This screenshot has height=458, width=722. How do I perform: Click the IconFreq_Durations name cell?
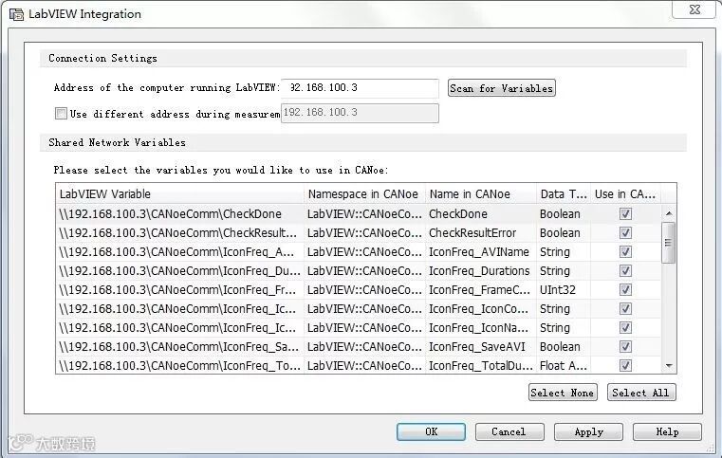[481, 270]
